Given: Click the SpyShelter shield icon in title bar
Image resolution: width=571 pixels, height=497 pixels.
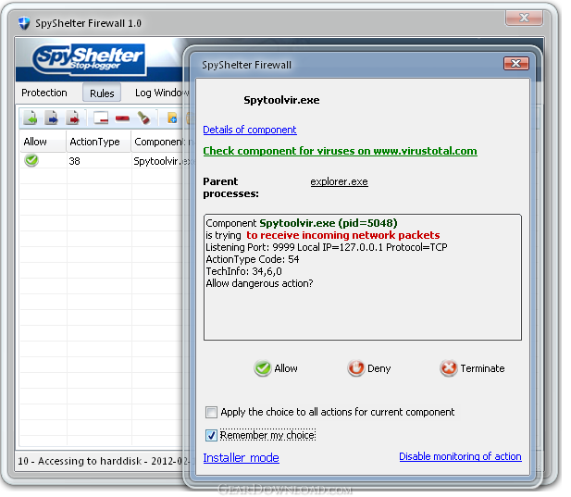Looking at the screenshot, I should click(24, 23).
